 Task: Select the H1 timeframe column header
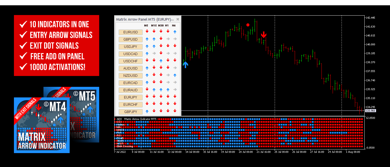point(167,26)
